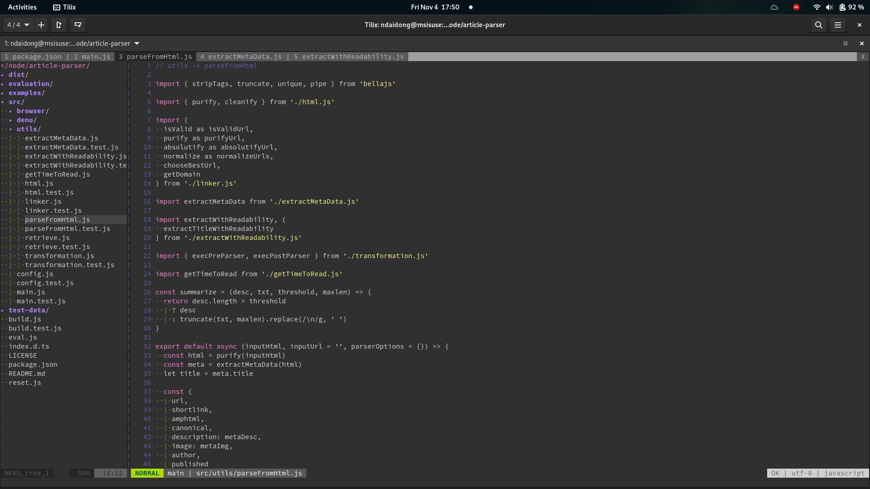Open the terminal title dropdown arrow
The image size is (870, 489).
coord(137,43)
